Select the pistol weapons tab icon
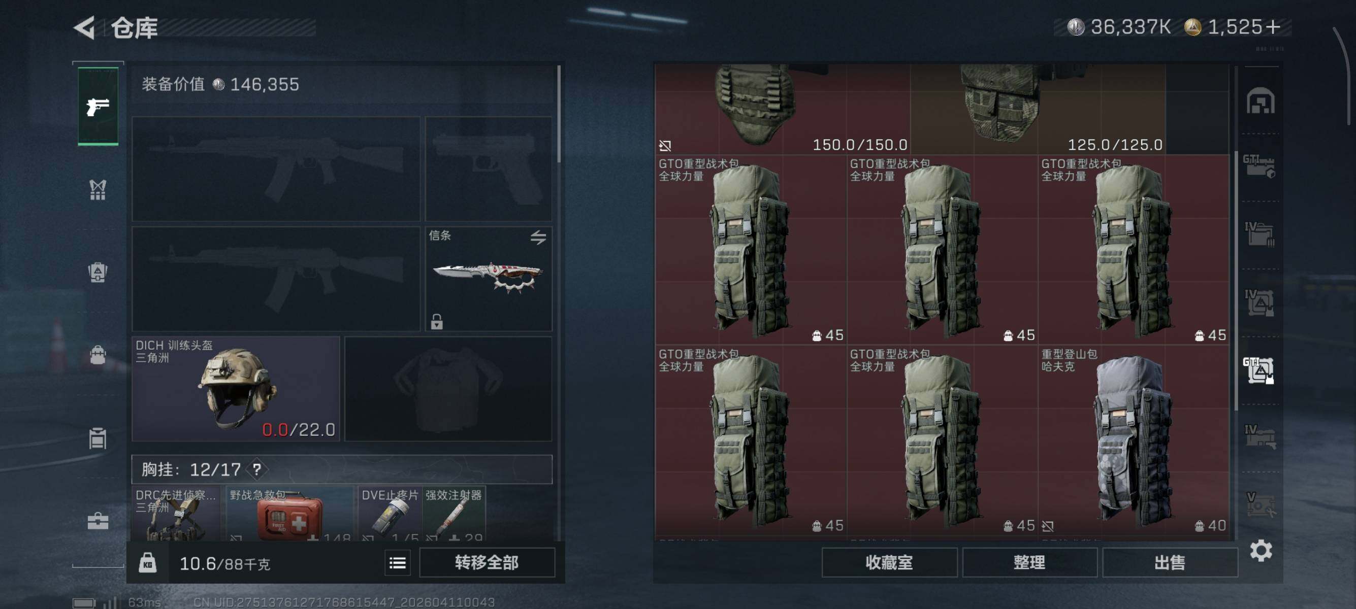The image size is (1356, 609). coord(98,106)
